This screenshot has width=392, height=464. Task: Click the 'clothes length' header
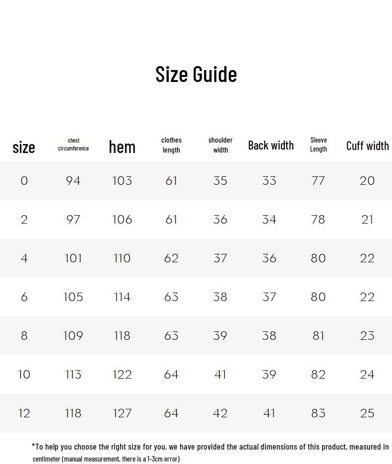pos(171,145)
